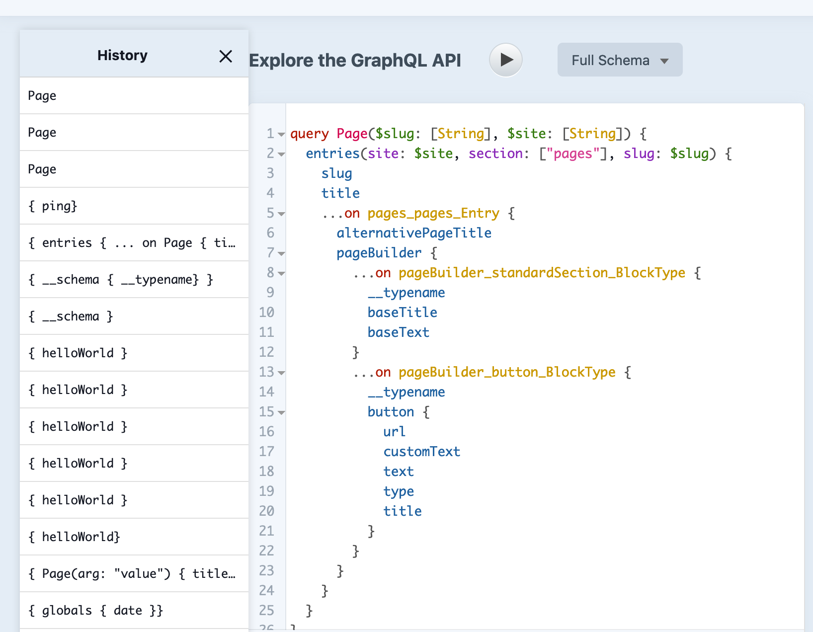The height and width of the screenshot is (632, 813).
Task: Select the second Page history entry
Action: (134, 132)
